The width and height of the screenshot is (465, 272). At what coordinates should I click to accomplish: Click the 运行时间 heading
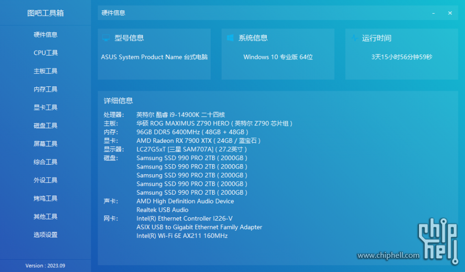click(x=377, y=38)
